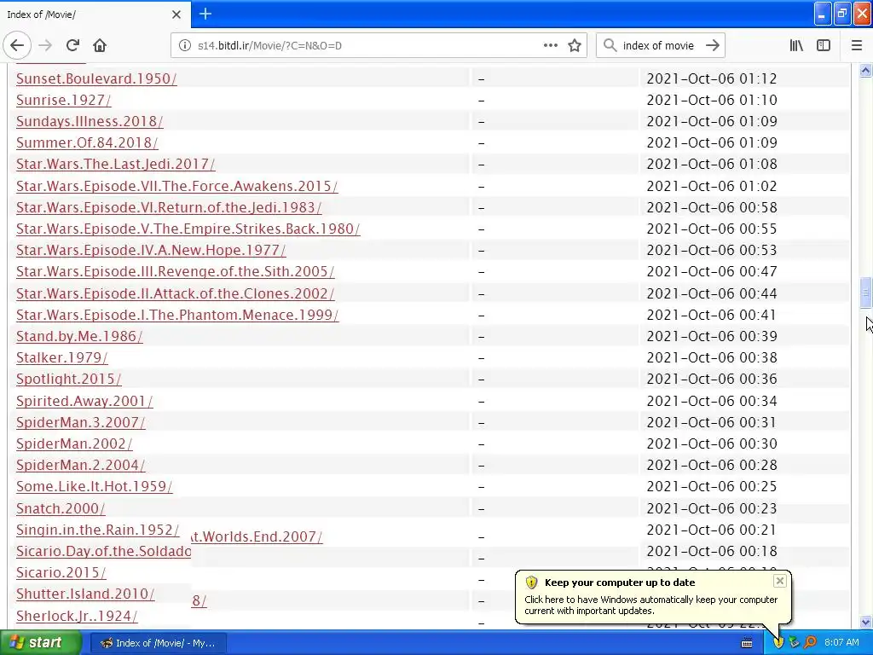
Task: Click the vertical scrollbar thumb
Action: point(865,293)
